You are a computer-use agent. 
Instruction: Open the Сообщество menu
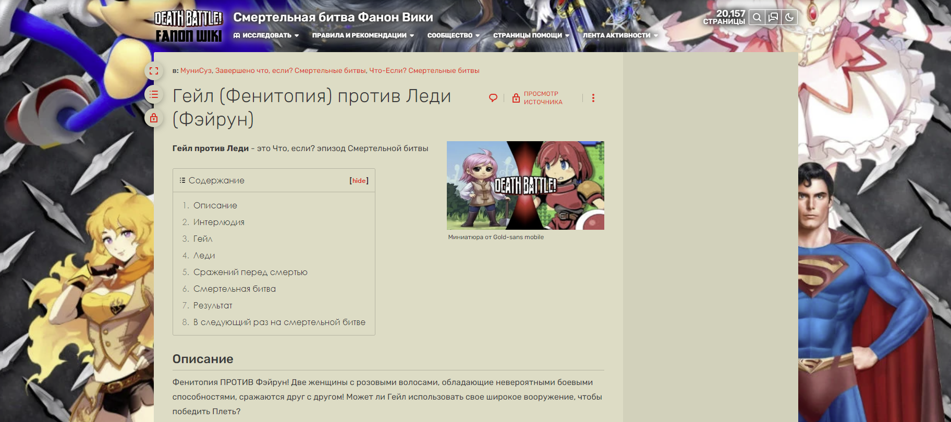(x=453, y=35)
